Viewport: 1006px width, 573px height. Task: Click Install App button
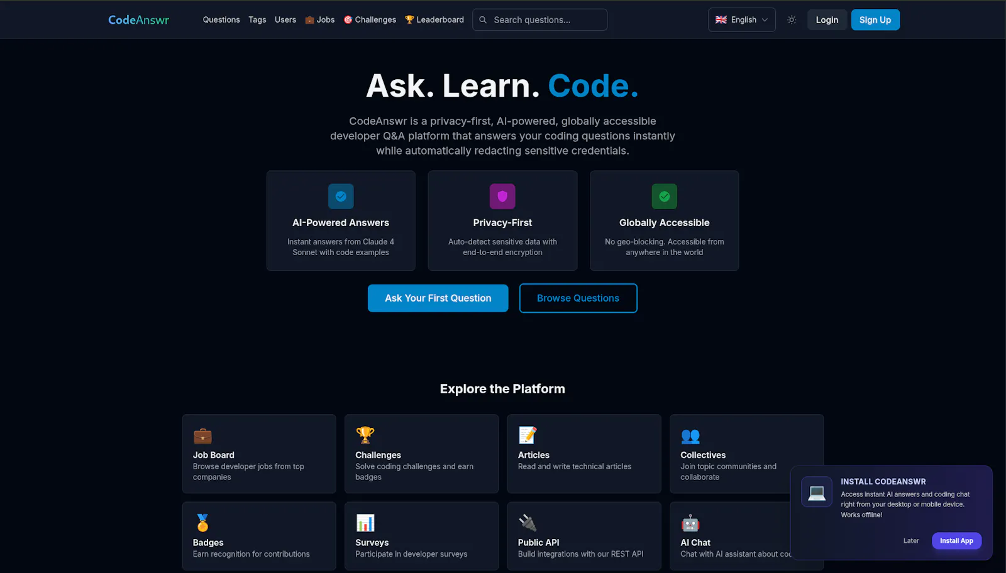coord(956,541)
